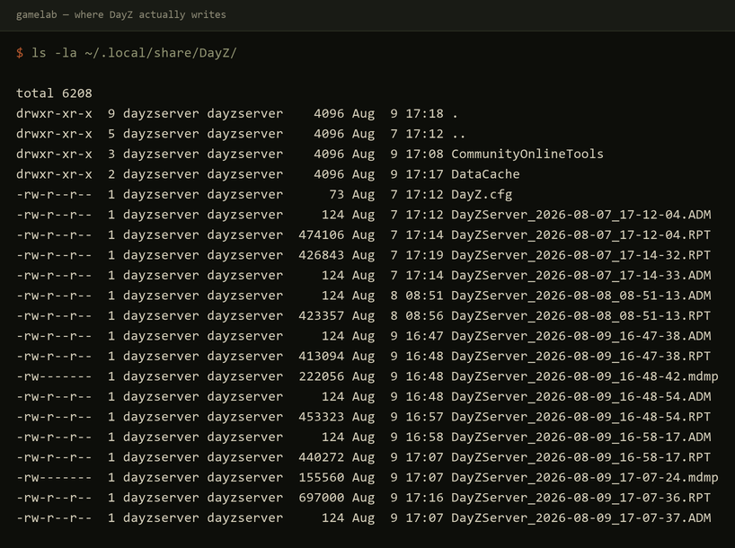Select the 'DataCache' directory name
This screenshot has width=735, height=548.
click(485, 174)
